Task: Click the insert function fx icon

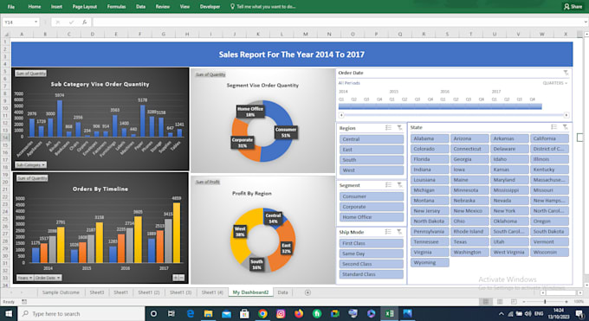Action: click(x=85, y=22)
